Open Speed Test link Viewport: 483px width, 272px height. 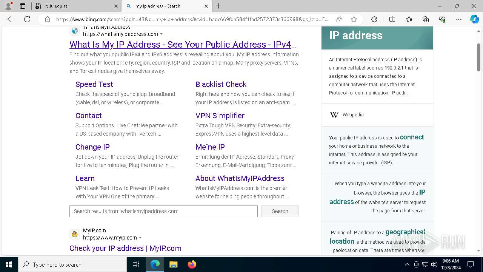[x=94, y=84]
